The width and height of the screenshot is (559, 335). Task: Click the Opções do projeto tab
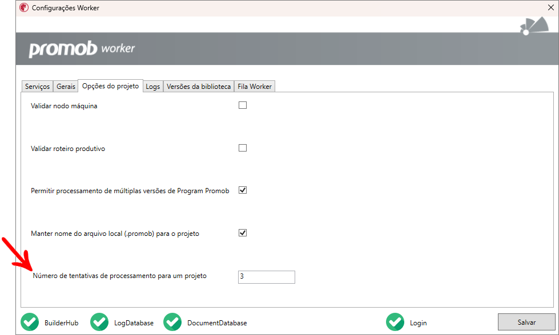(x=111, y=86)
